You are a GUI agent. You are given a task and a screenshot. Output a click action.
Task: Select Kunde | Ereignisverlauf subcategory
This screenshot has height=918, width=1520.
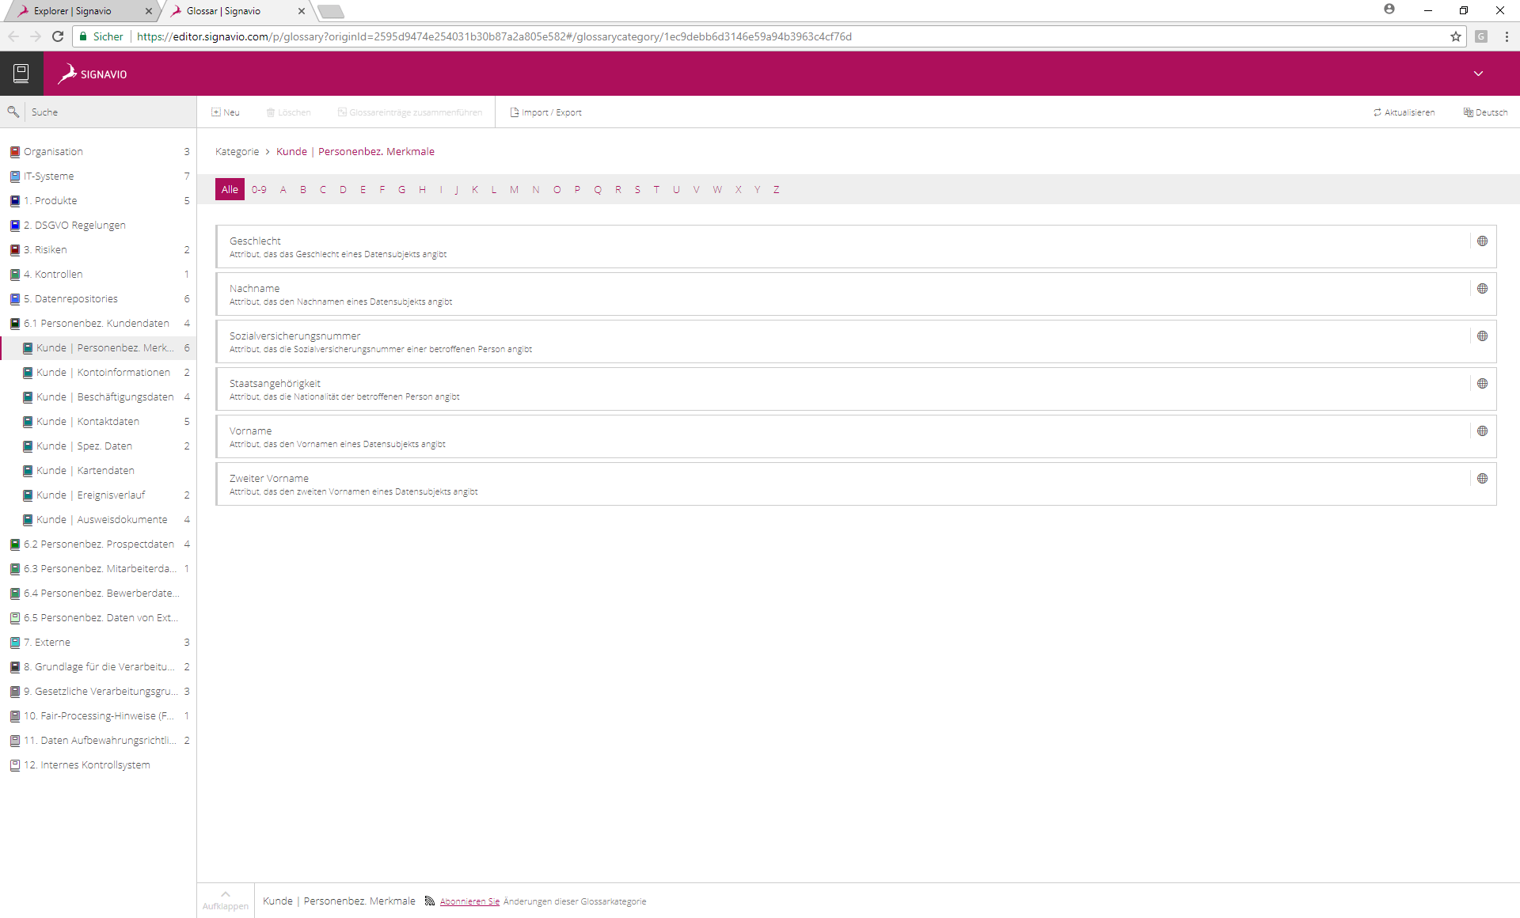point(98,495)
